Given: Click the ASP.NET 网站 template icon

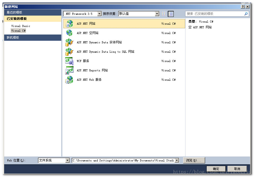Looking at the screenshot, I should (69, 24).
